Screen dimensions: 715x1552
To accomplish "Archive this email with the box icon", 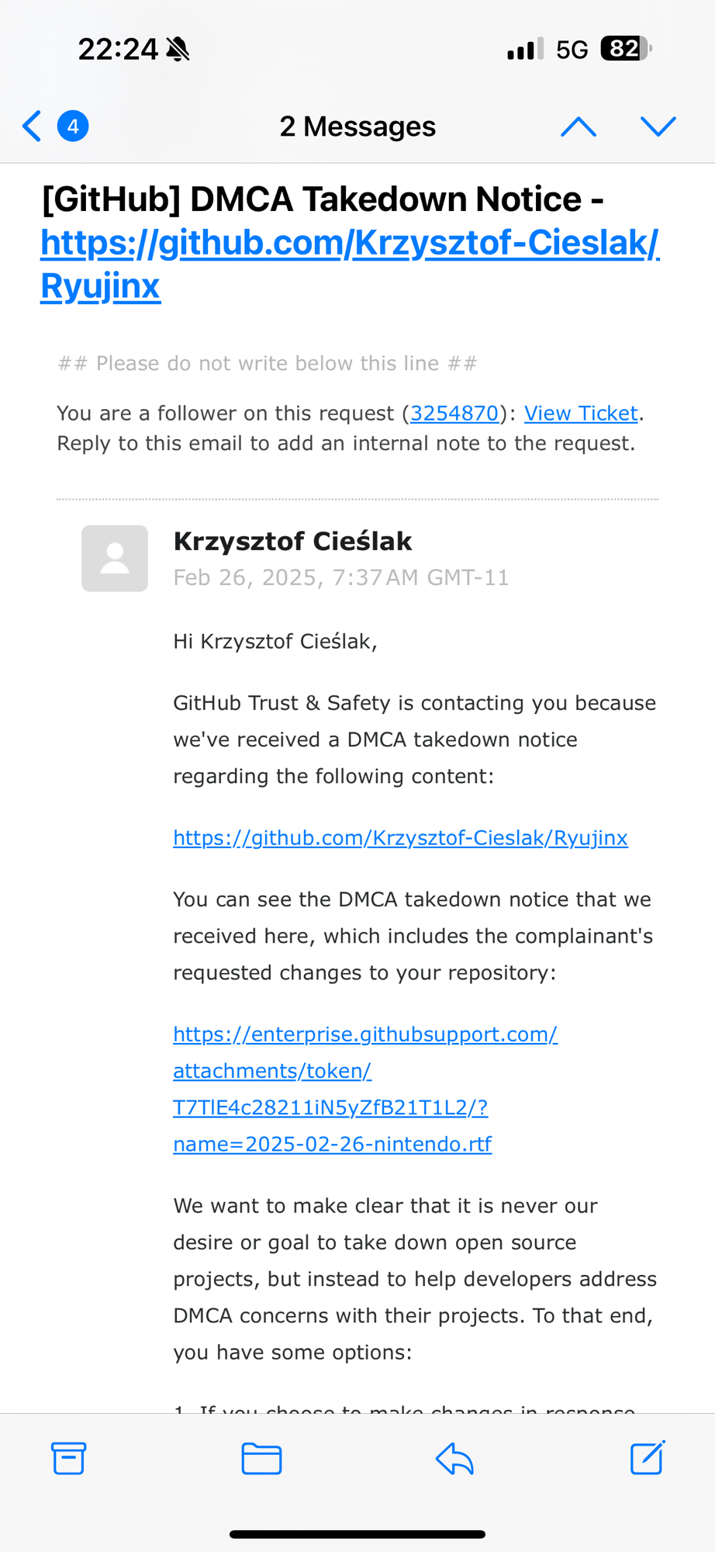I will coord(68,1458).
